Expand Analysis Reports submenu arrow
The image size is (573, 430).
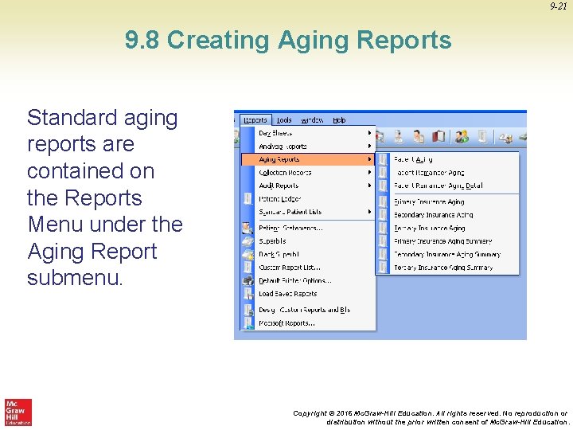(369, 147)
